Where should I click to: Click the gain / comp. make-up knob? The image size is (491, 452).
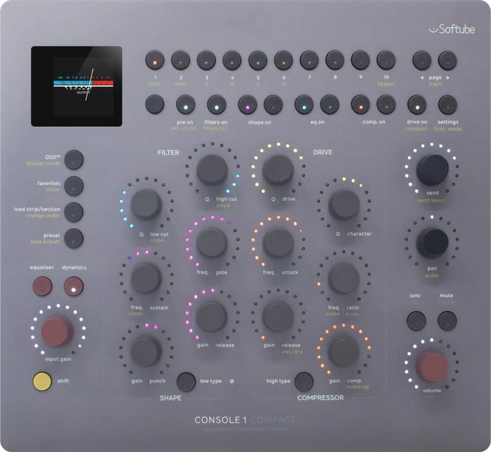click(x=344, y=351)
